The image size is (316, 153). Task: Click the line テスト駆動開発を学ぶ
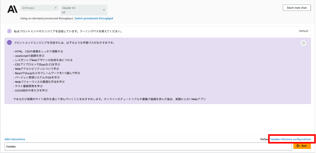click(28, 86)
